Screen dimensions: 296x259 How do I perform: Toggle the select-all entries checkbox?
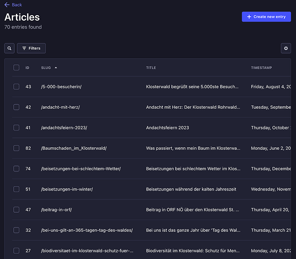16,67
